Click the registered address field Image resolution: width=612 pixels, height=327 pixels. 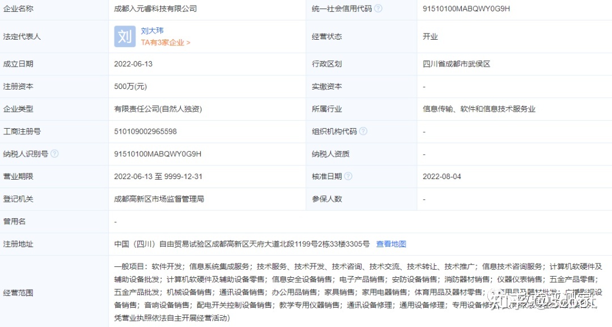241,244
